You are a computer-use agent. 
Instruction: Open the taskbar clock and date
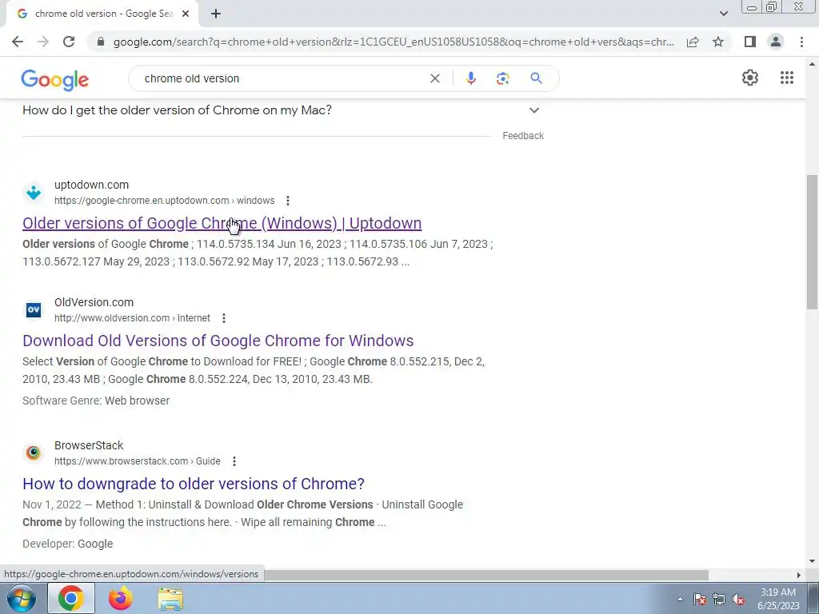pos(778,599)
